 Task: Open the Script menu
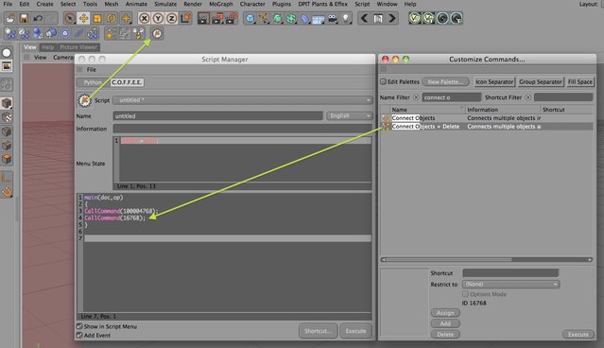[x=362, y=4]
